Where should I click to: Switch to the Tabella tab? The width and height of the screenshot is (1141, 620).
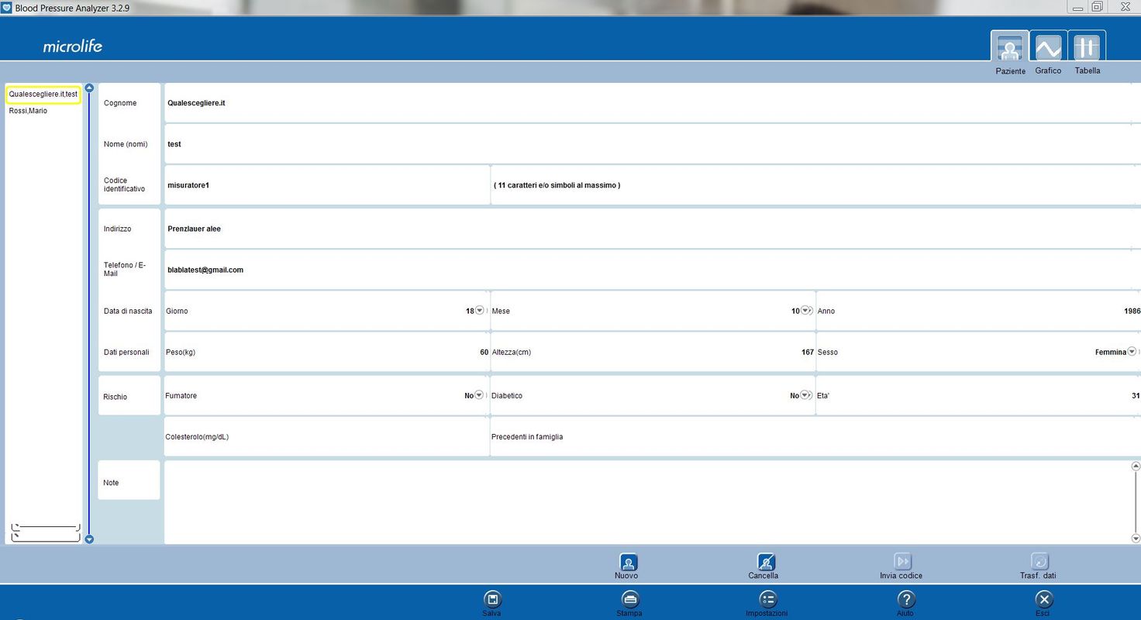[1087, 49]
